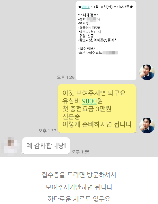158x204 pixels.
Task: Click the 참조사항: 아이폰6S플러스 line
Action: [98, 40]
